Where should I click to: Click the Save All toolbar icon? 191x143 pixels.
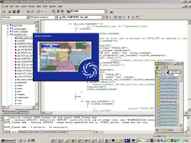coord(18,11)
